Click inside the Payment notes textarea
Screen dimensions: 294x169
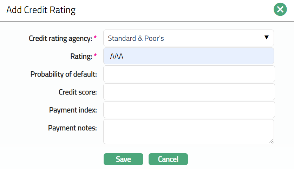point(188,131)
